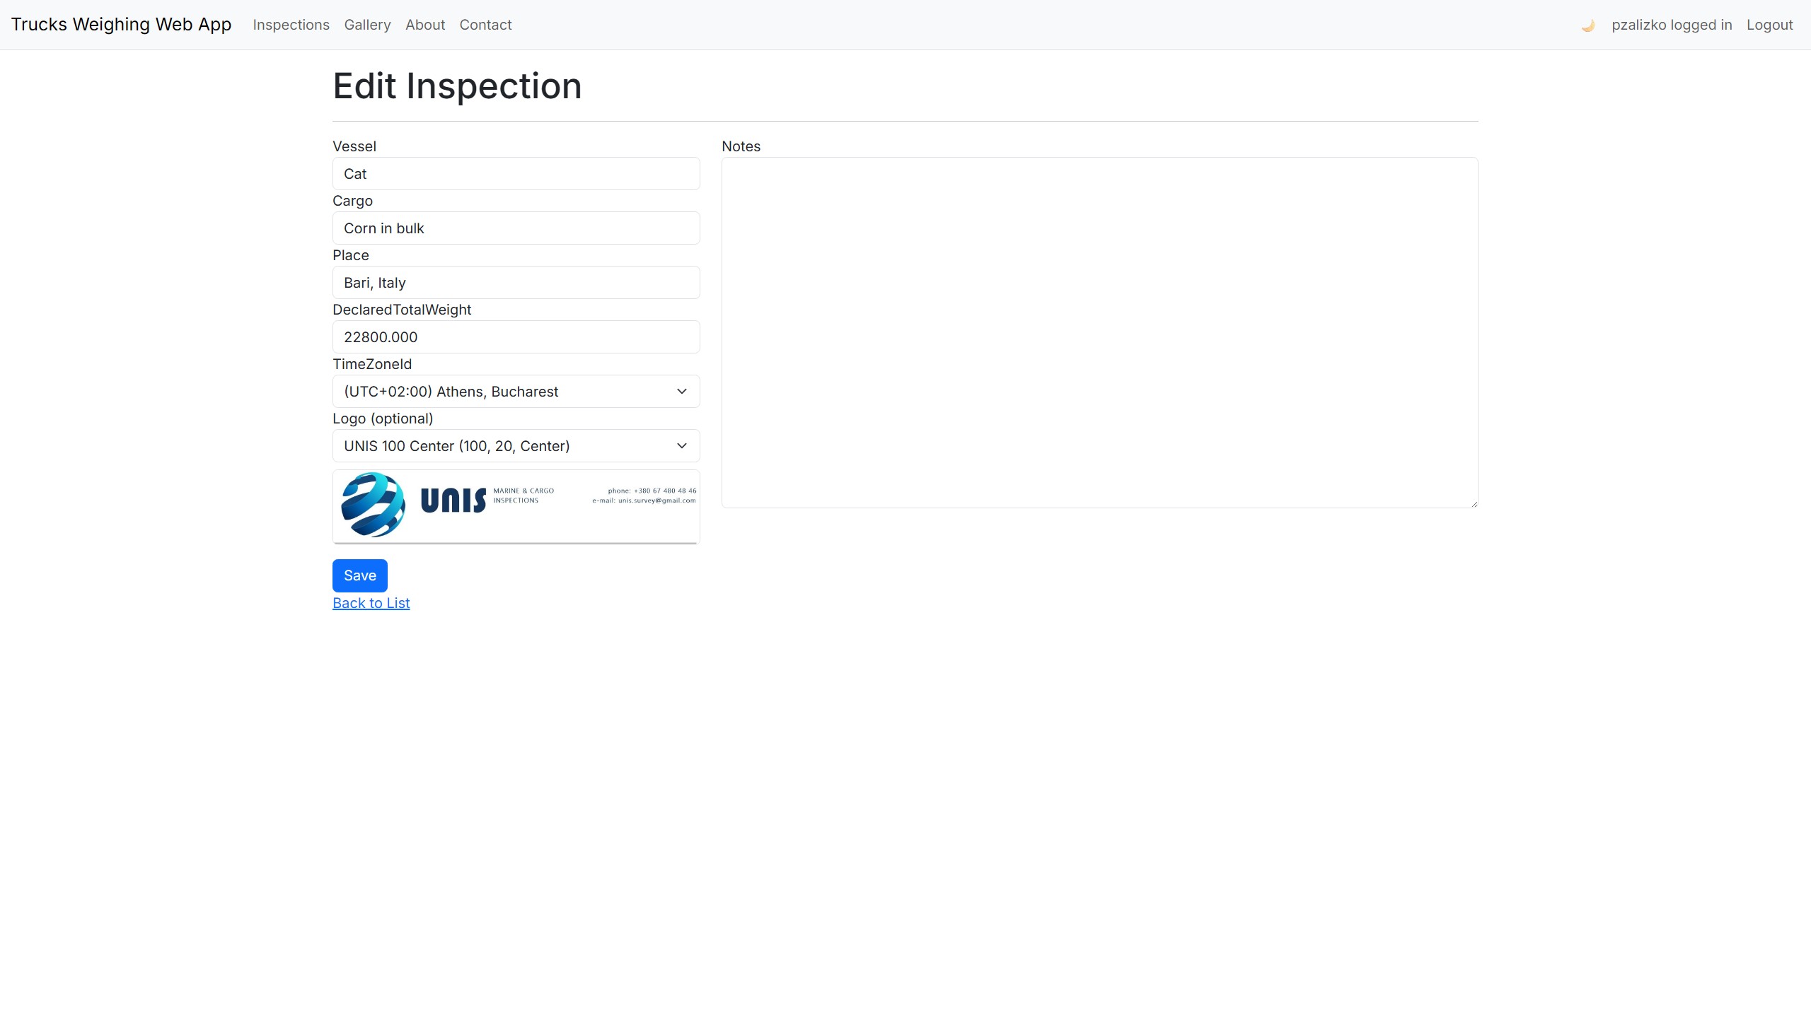1811x1018 pixels.
Task: Click the Trucks Weighing Web App brand
Action: point(121,25)
